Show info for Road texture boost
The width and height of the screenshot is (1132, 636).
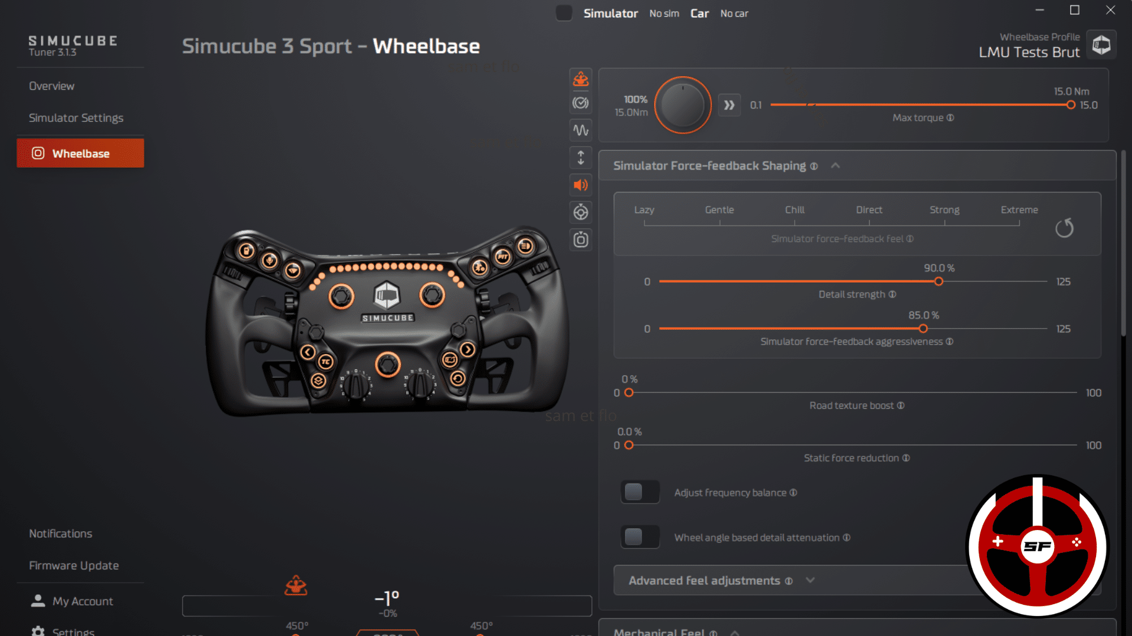click(x=900, y=405)
